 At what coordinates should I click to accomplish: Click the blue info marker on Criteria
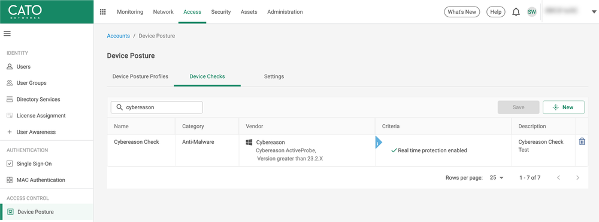point(379,143)
